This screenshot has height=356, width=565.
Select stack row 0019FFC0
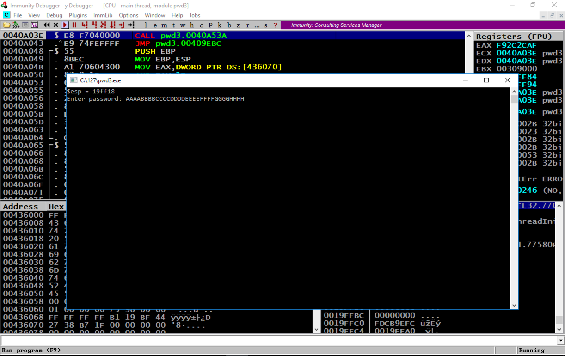coord(439,323)
